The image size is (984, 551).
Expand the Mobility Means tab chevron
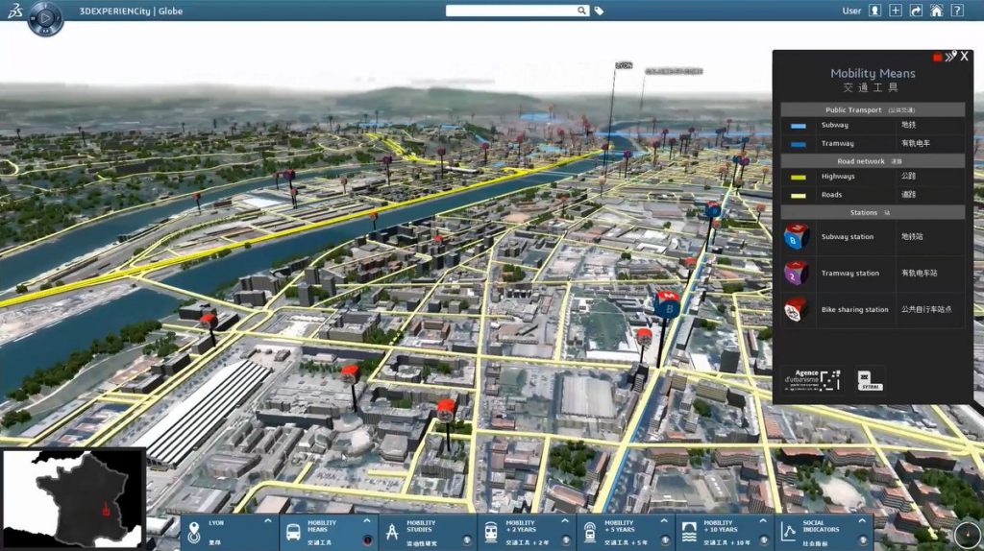[x=367, y=521]
